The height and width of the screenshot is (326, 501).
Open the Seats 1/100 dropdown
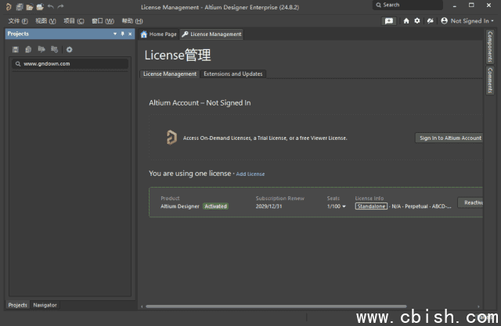tap(337, 206)
